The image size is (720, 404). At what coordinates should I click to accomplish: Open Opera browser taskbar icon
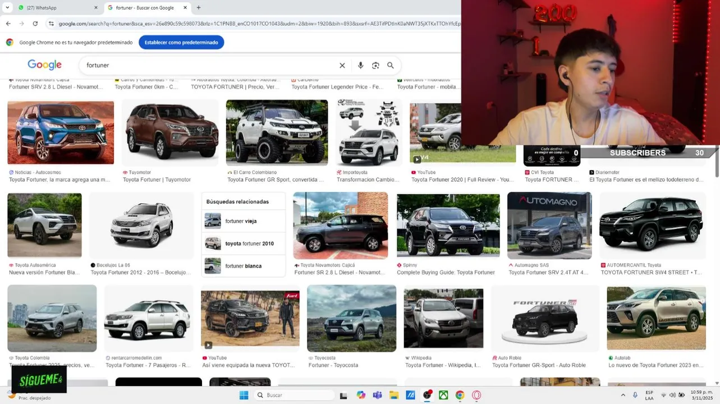pos(476,395)
